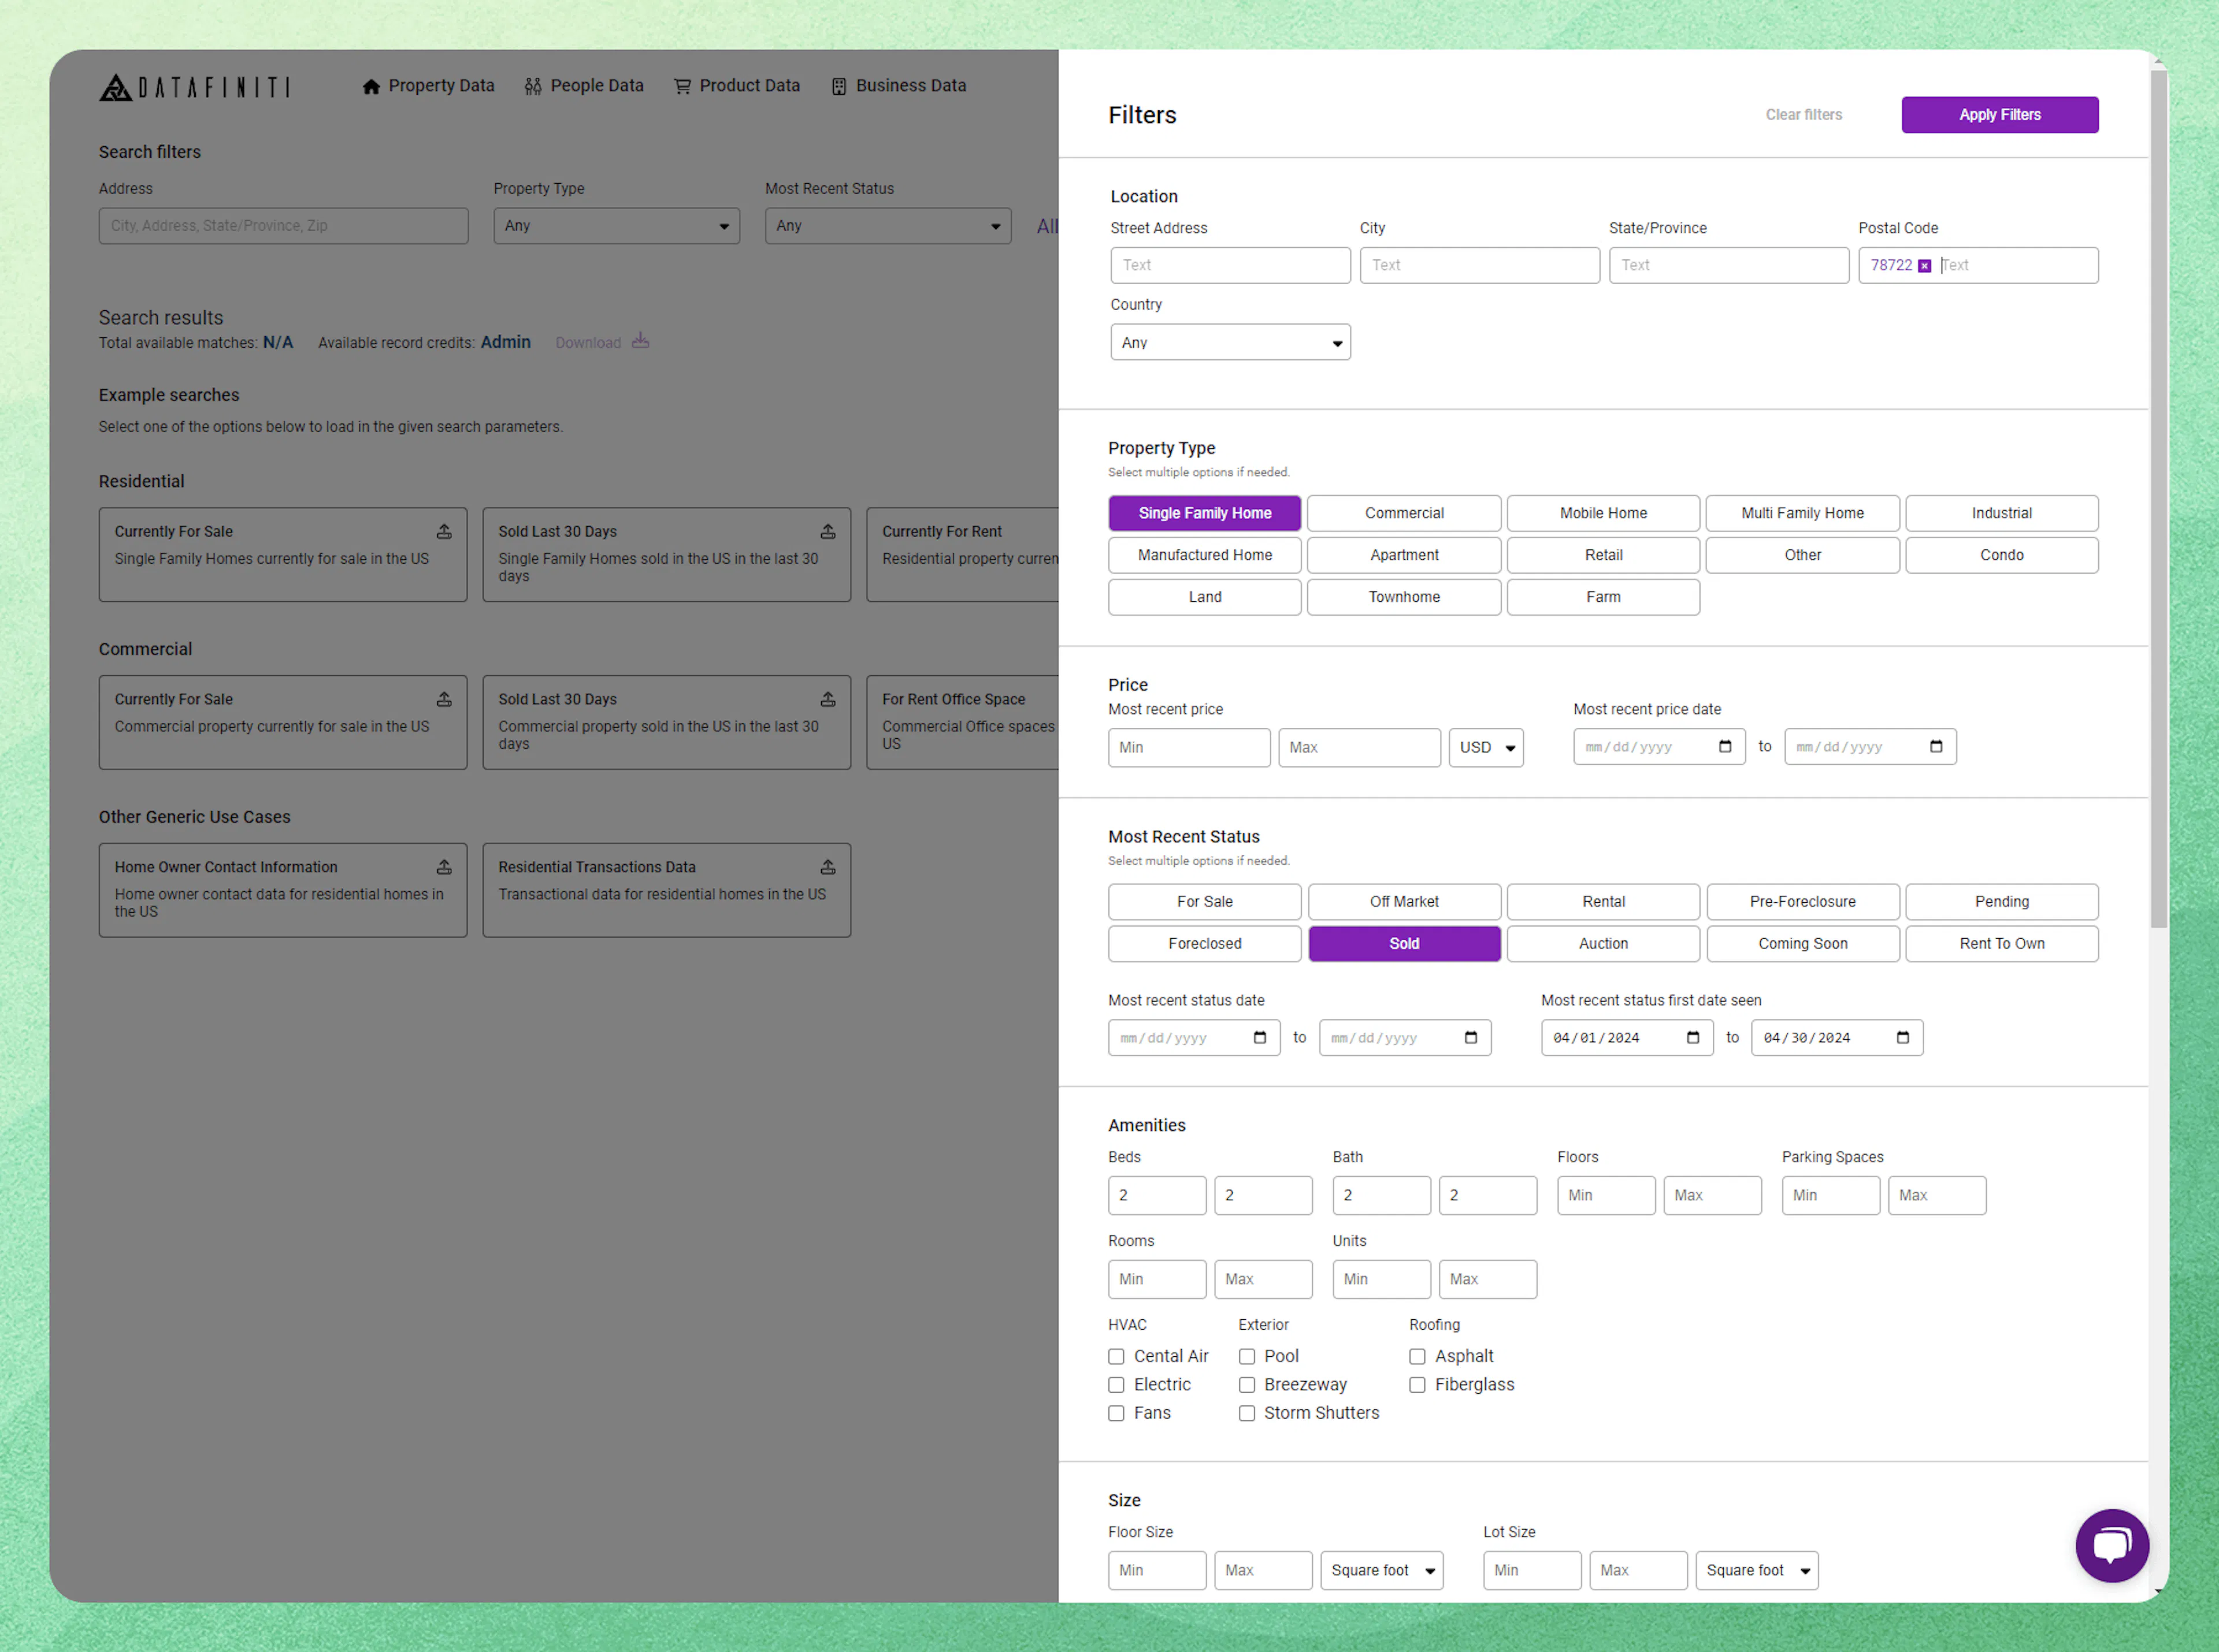
Task: Click the Apply Filters button
Action: [x=1999, y=114]
